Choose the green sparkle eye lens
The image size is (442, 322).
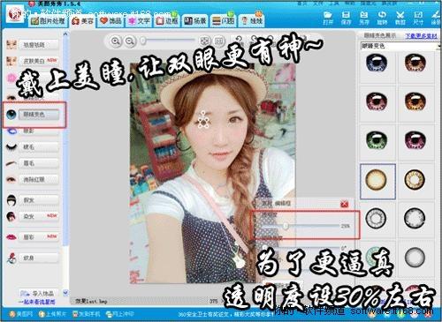tap(377, 139)
